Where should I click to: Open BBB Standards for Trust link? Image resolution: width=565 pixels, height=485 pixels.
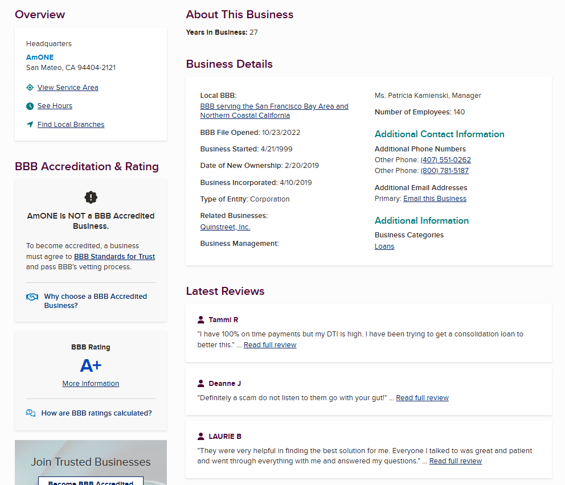(114, 257)
